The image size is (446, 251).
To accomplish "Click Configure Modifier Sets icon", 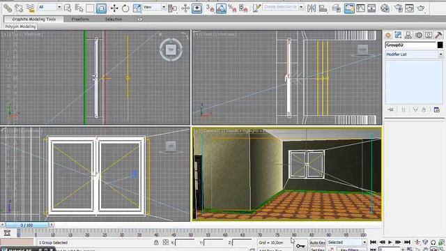I will point(437,110).
